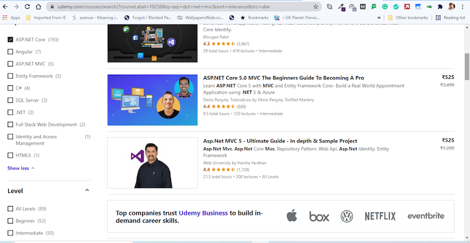Image resolution: width=470 pixels, height=243 pixels.
Task: Open the Bookmarks starred bookmark
Action: 254,18
